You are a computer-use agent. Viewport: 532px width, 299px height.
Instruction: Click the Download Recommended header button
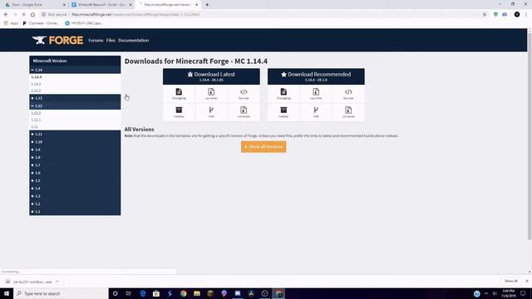click(316, 76)
